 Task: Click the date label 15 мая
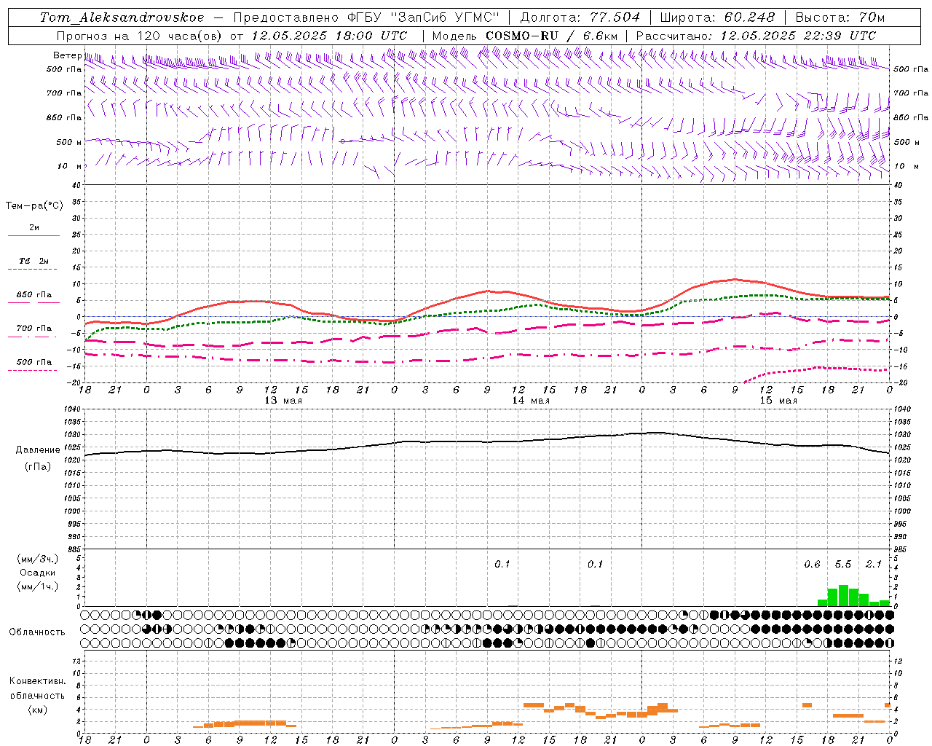778,401
